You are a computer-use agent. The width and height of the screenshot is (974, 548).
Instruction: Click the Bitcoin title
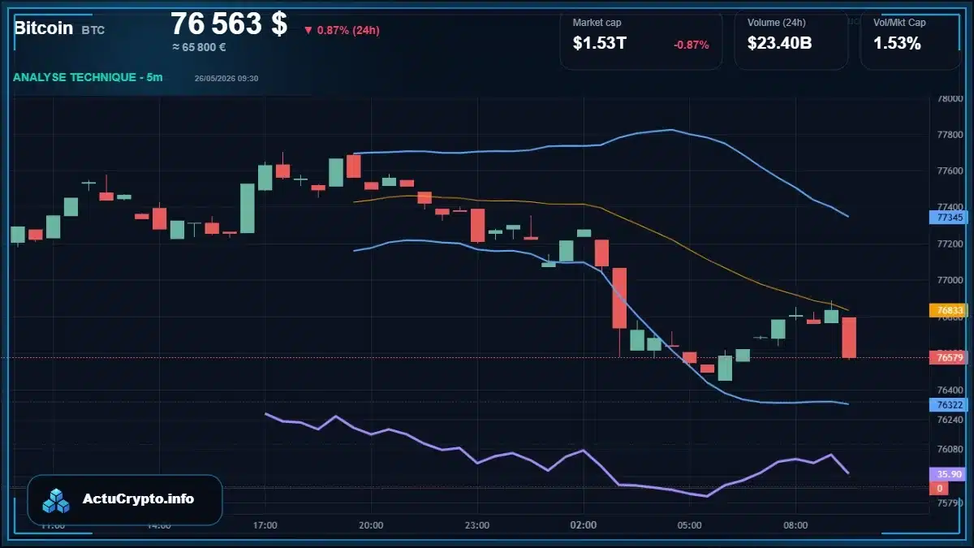pos(44,28)
